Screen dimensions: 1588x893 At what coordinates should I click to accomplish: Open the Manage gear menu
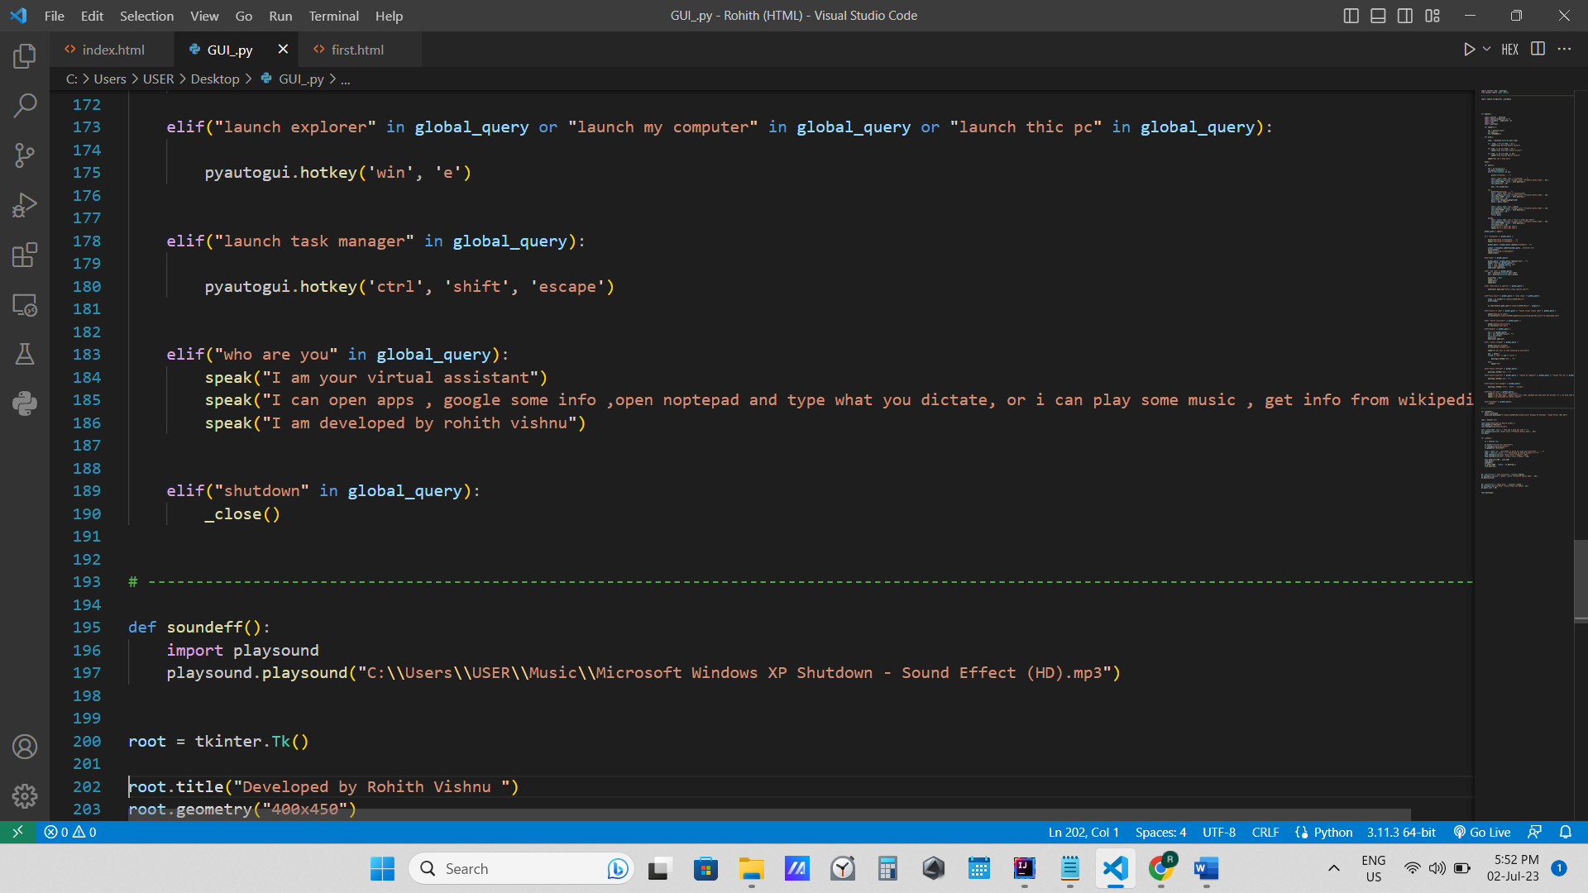tap(25, 795)
